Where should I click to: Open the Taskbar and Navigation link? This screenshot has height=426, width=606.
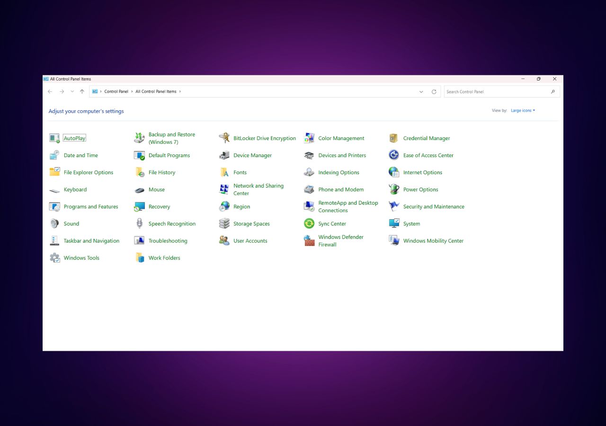click(91, 241)
